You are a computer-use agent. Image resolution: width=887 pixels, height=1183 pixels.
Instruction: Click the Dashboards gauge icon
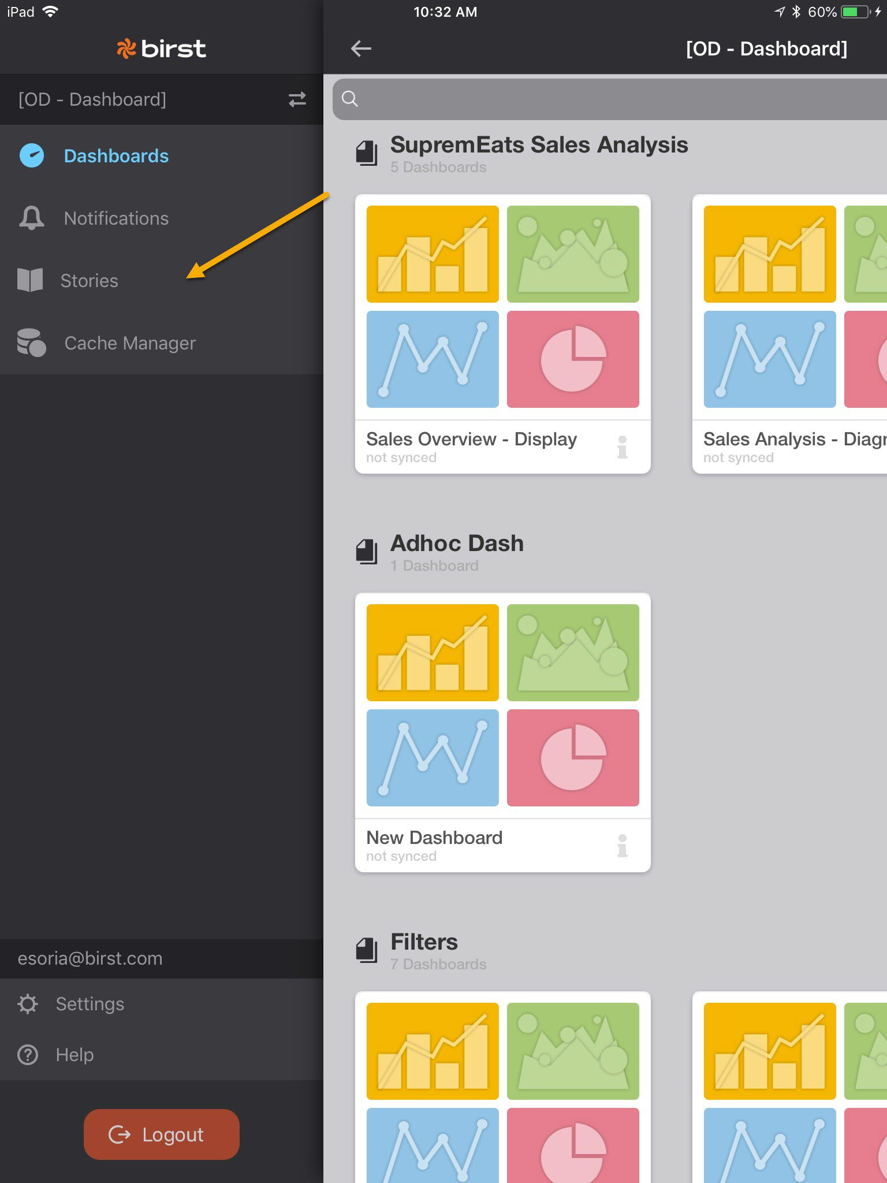pyautogui.click(x=32, y=156)
